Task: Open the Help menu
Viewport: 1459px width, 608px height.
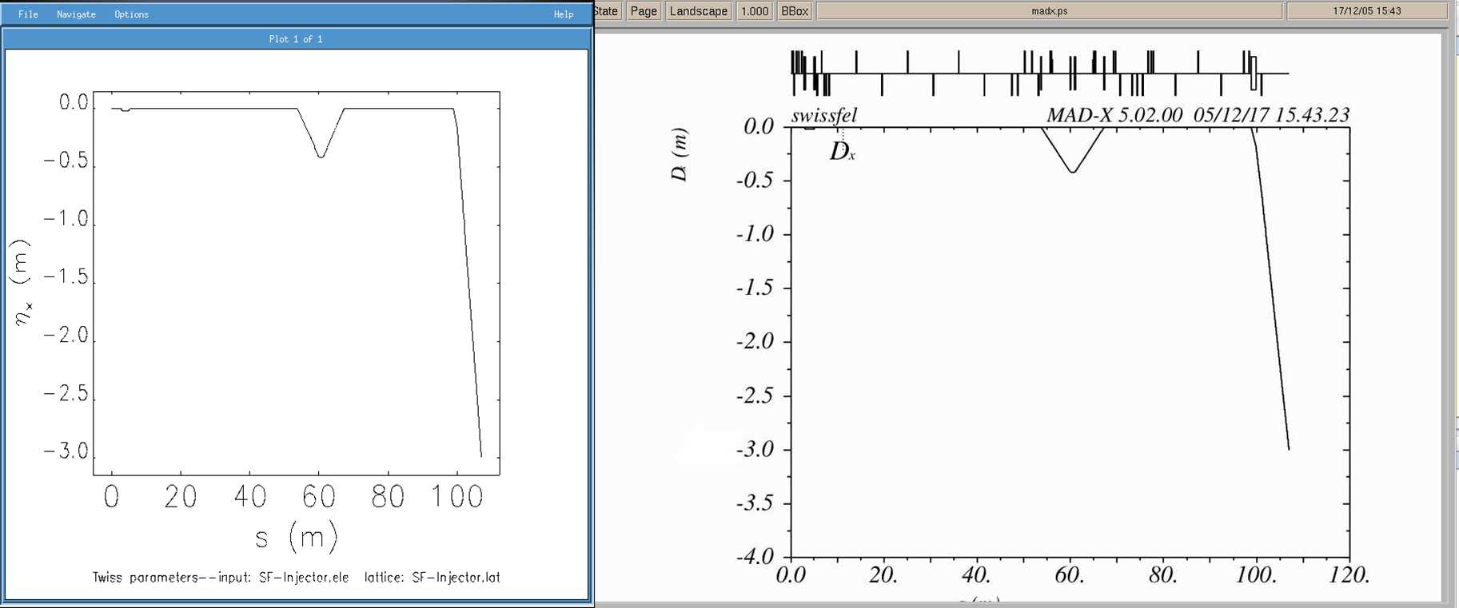Action: click(x=564, y=14)
